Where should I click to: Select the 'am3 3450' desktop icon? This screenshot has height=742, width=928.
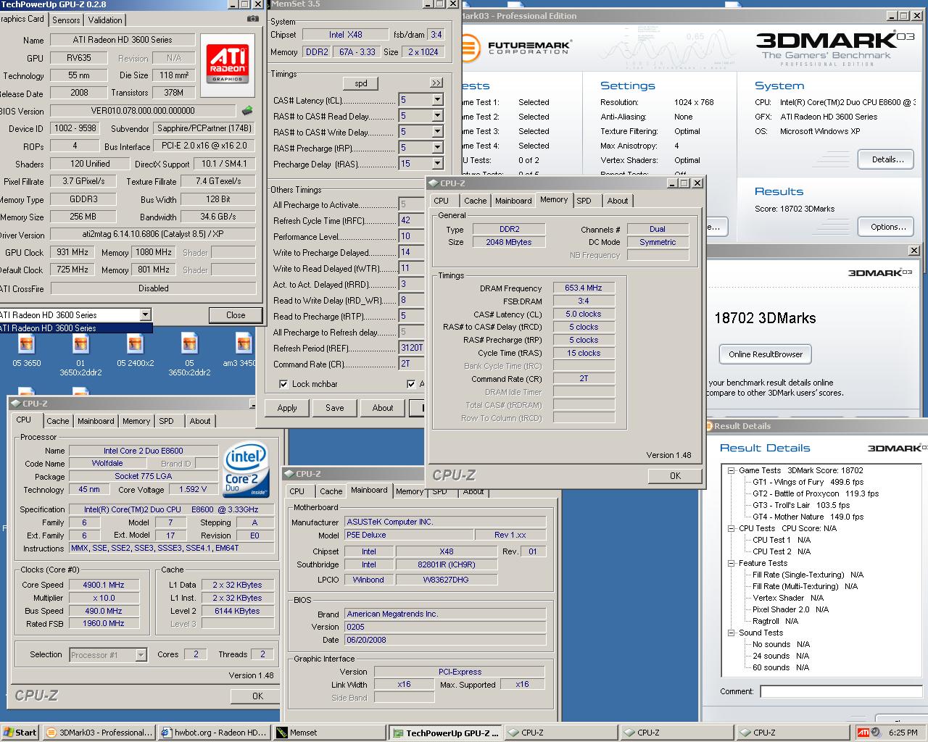(x=240, y=350)
